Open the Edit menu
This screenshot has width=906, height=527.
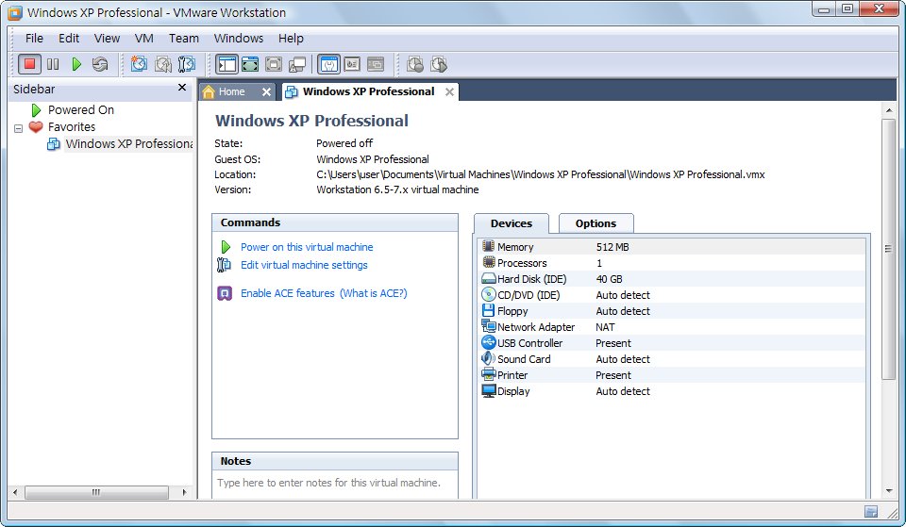[69, 38]
